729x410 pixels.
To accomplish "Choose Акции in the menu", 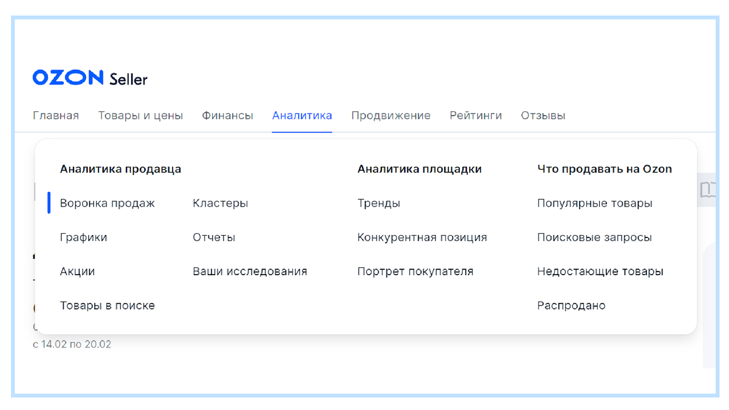I will coord(77,272).
